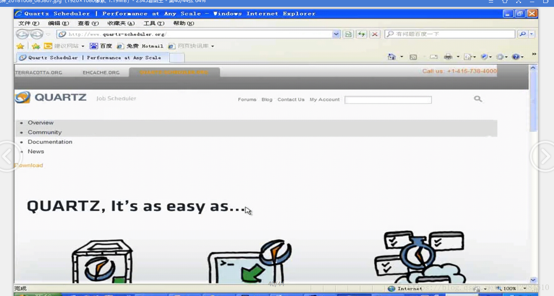Open the Tools gear toolbar icon
The width and height of the screenshot is (554, 296).
pyautogui.click(x=502, y=57)
